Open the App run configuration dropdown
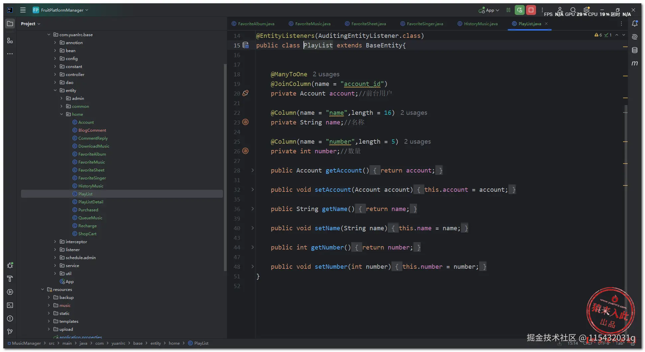645x352 pixels. pyautogui.click(x=489, y=10)
